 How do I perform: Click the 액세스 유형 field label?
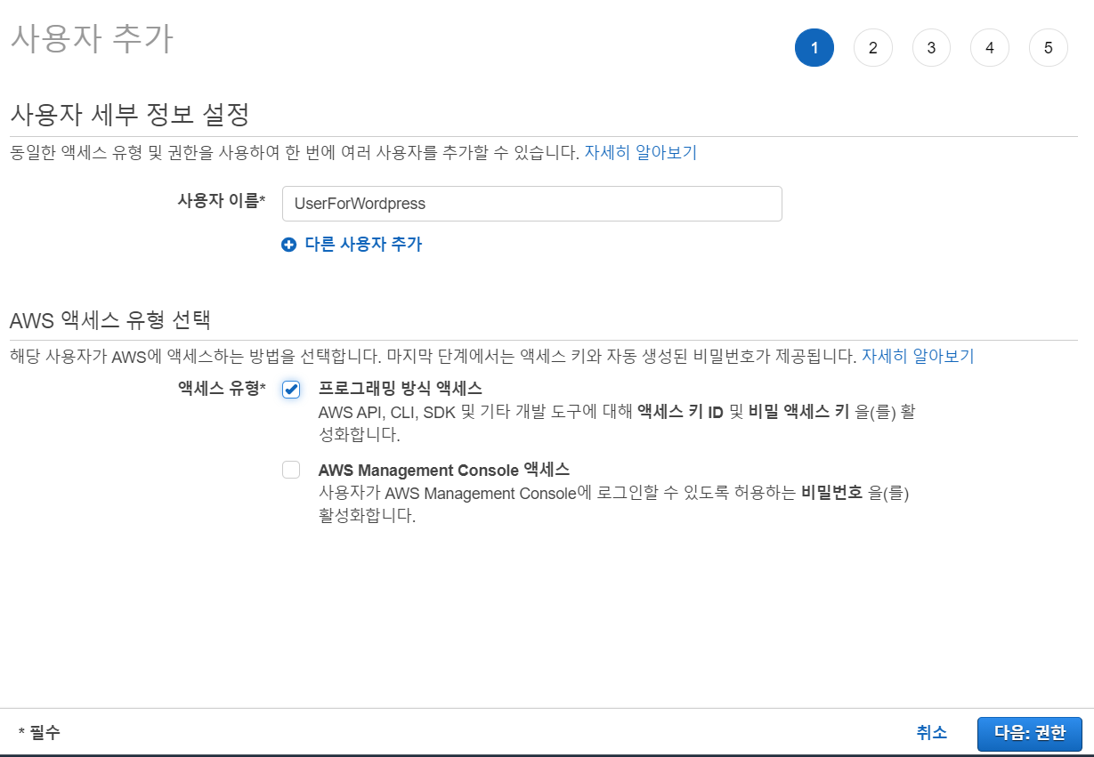pos(221,388)
